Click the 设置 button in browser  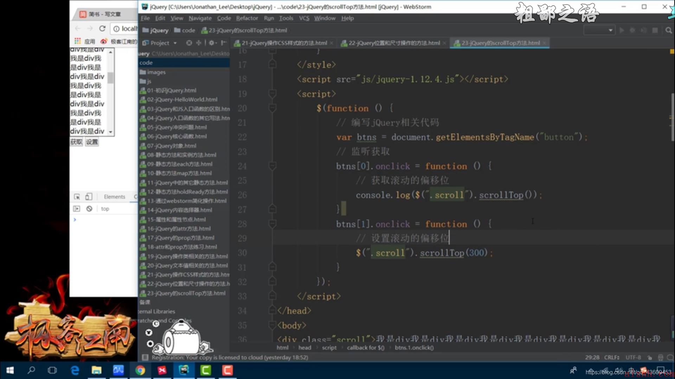92,142
